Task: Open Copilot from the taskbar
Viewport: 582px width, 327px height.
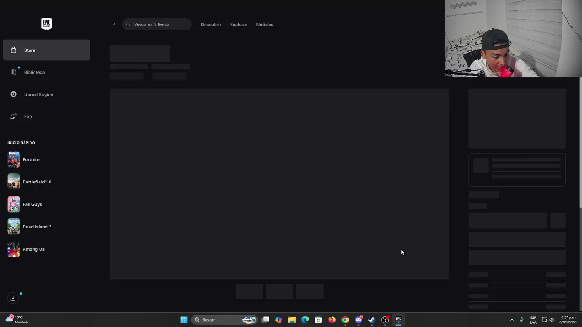Action: point(279,320)
